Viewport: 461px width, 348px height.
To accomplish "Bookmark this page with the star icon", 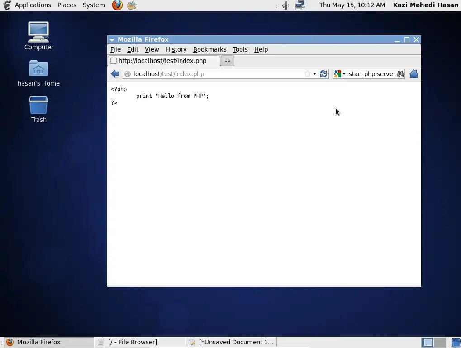I will (x=308, y=74).
